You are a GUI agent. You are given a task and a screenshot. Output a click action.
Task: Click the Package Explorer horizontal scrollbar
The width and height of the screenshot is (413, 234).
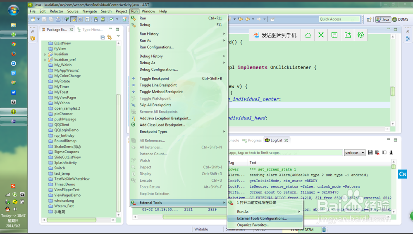78,220
